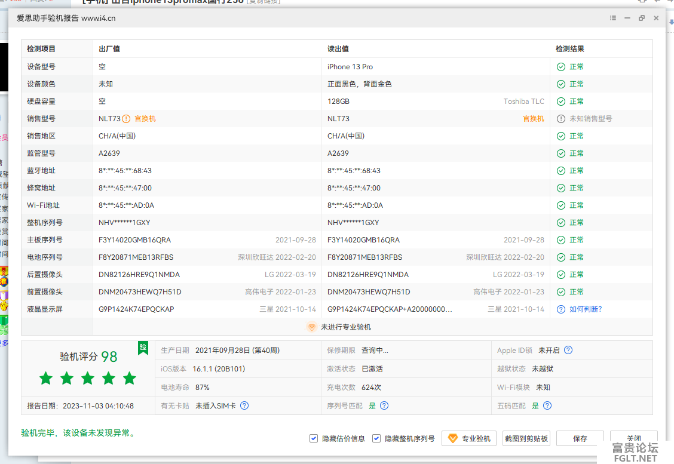Click the orange 官换机 label in 出厂值 column

pos(145,119)
